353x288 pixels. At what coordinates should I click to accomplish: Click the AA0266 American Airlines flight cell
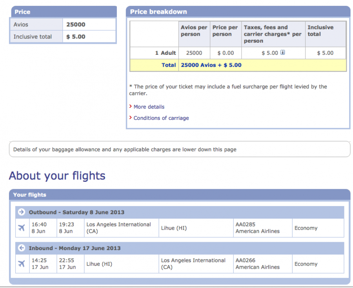pyautogui.click(x=263, y=264)
